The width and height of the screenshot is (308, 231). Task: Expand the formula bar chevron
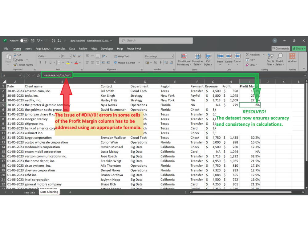[x=305, y=75]
